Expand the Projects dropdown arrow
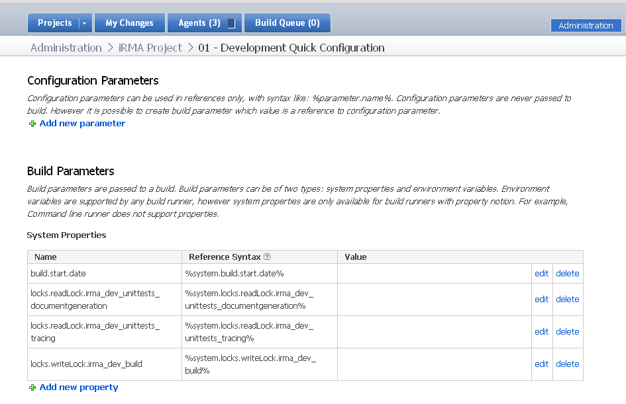The height and width of the screenshot is (404, 626). click(x=85, y=24)
